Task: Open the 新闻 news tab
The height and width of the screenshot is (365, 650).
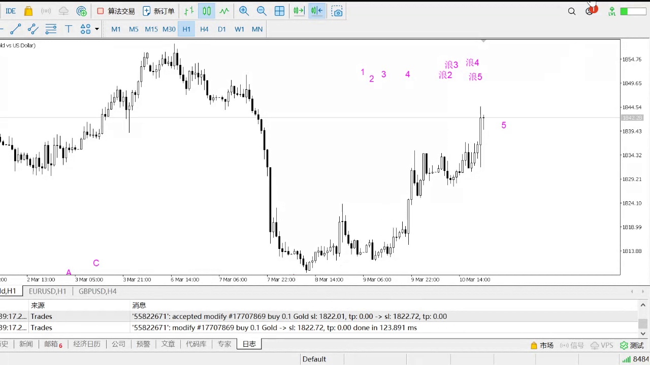Action: click(26, 344)
